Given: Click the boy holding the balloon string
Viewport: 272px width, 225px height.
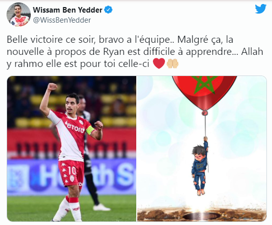Looking at the screenshot, I should point(200,166).
